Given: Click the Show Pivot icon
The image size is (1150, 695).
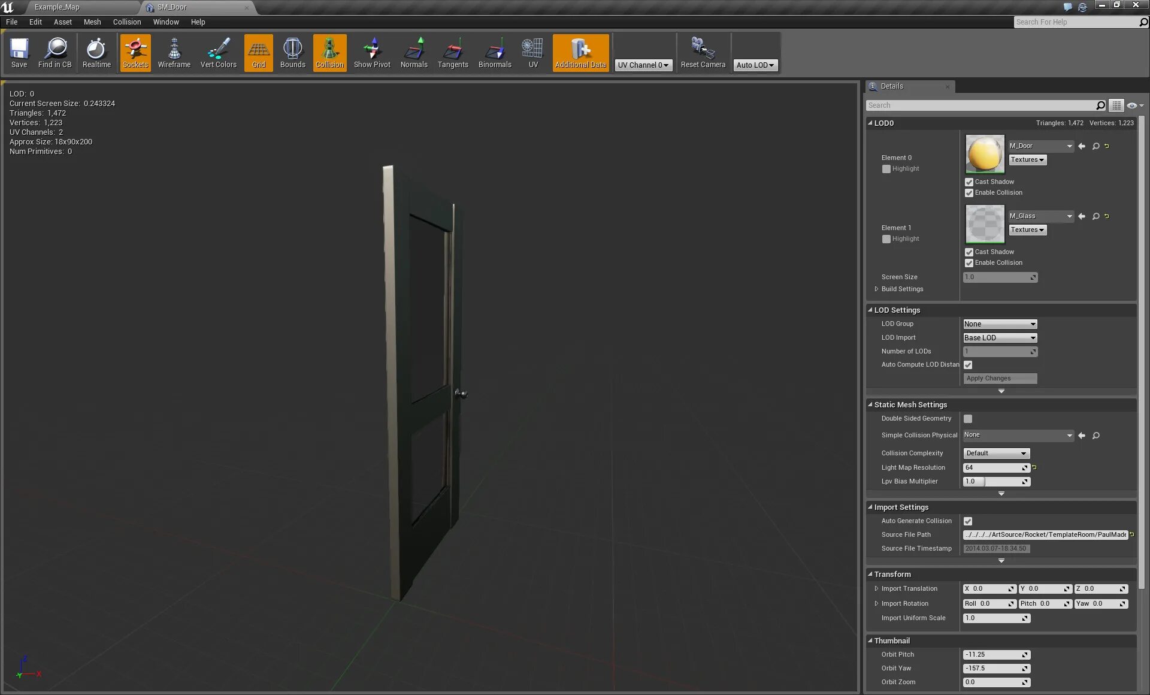Looking at the screenshot, I should (372, 53).
